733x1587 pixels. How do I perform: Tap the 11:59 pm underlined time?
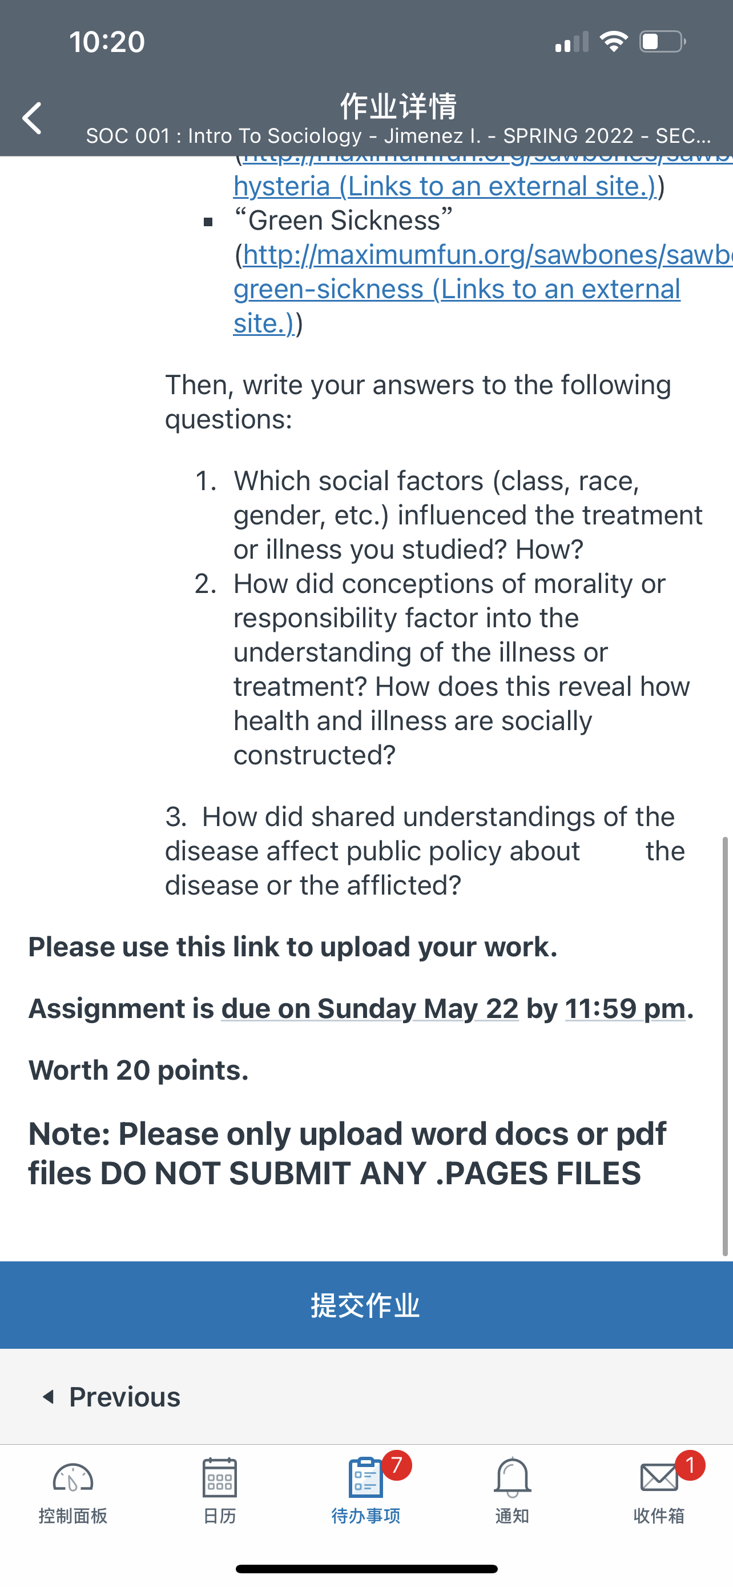[x=625, y=1008]
